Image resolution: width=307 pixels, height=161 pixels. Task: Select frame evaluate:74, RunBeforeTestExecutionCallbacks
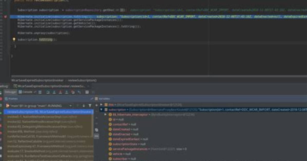[x=48, y=156]
